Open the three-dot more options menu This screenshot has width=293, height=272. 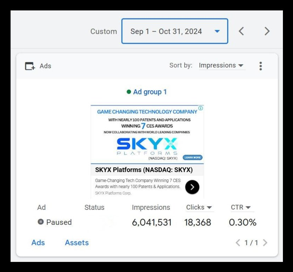pyautogui.click(x=261, y=66)
